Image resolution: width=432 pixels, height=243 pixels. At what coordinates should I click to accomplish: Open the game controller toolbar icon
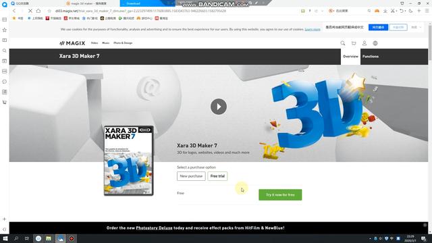377,11
